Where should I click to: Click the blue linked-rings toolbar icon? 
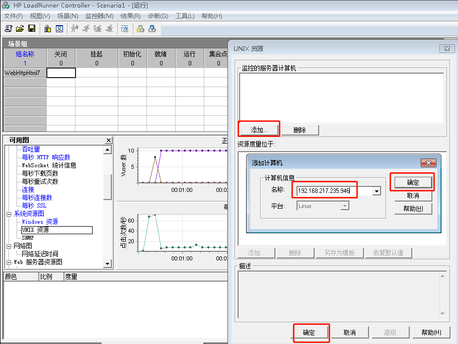(x=151, y=29)
